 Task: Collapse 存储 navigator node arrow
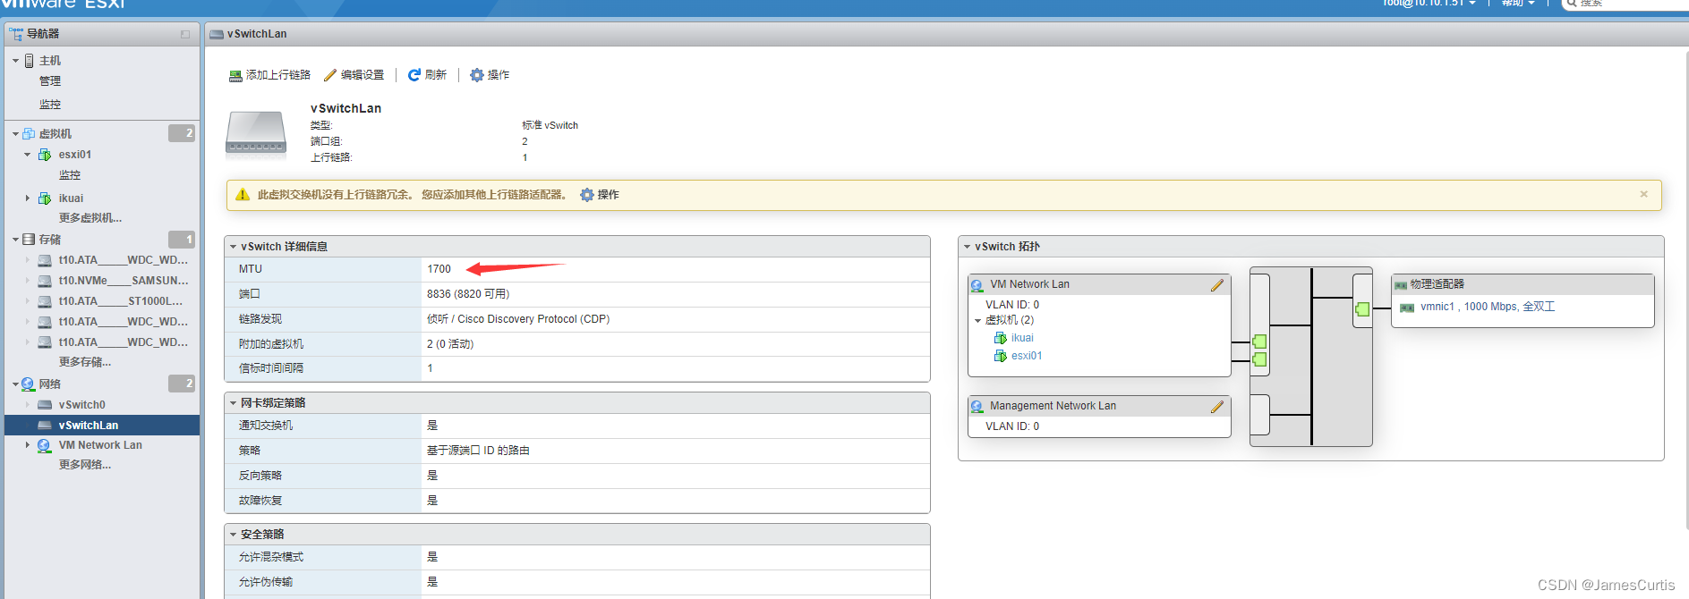tap(15, 240)
